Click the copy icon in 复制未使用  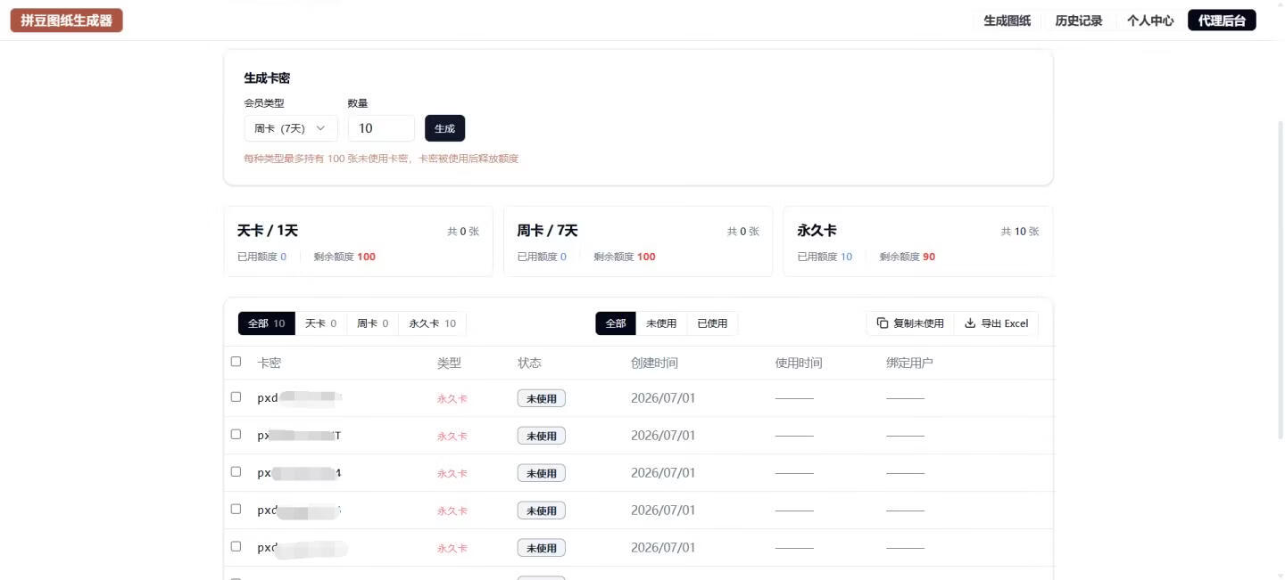click(x=882, y=323)
